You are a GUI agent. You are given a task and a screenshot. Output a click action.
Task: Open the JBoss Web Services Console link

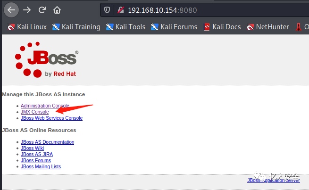51,118
